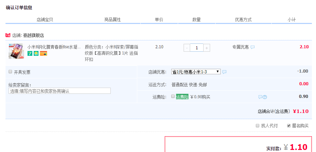Click the 数量 column header
The width and height of the screenshot is (316, 152).
pyautogui.click(x=196, y=20)
